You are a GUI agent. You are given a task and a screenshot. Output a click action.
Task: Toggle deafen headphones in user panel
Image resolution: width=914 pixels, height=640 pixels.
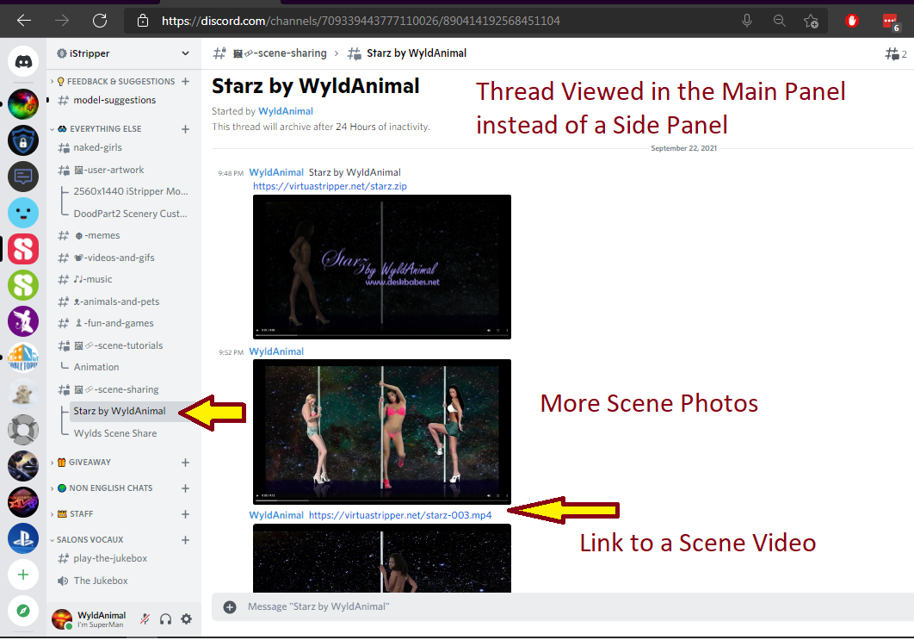166,618
